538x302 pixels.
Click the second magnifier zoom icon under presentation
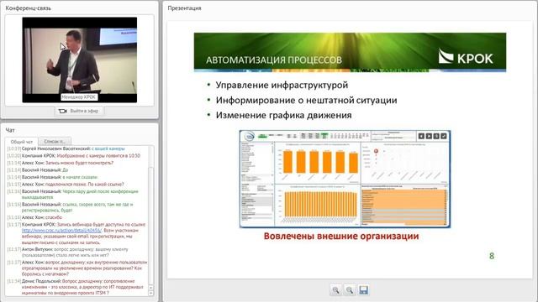350,290
